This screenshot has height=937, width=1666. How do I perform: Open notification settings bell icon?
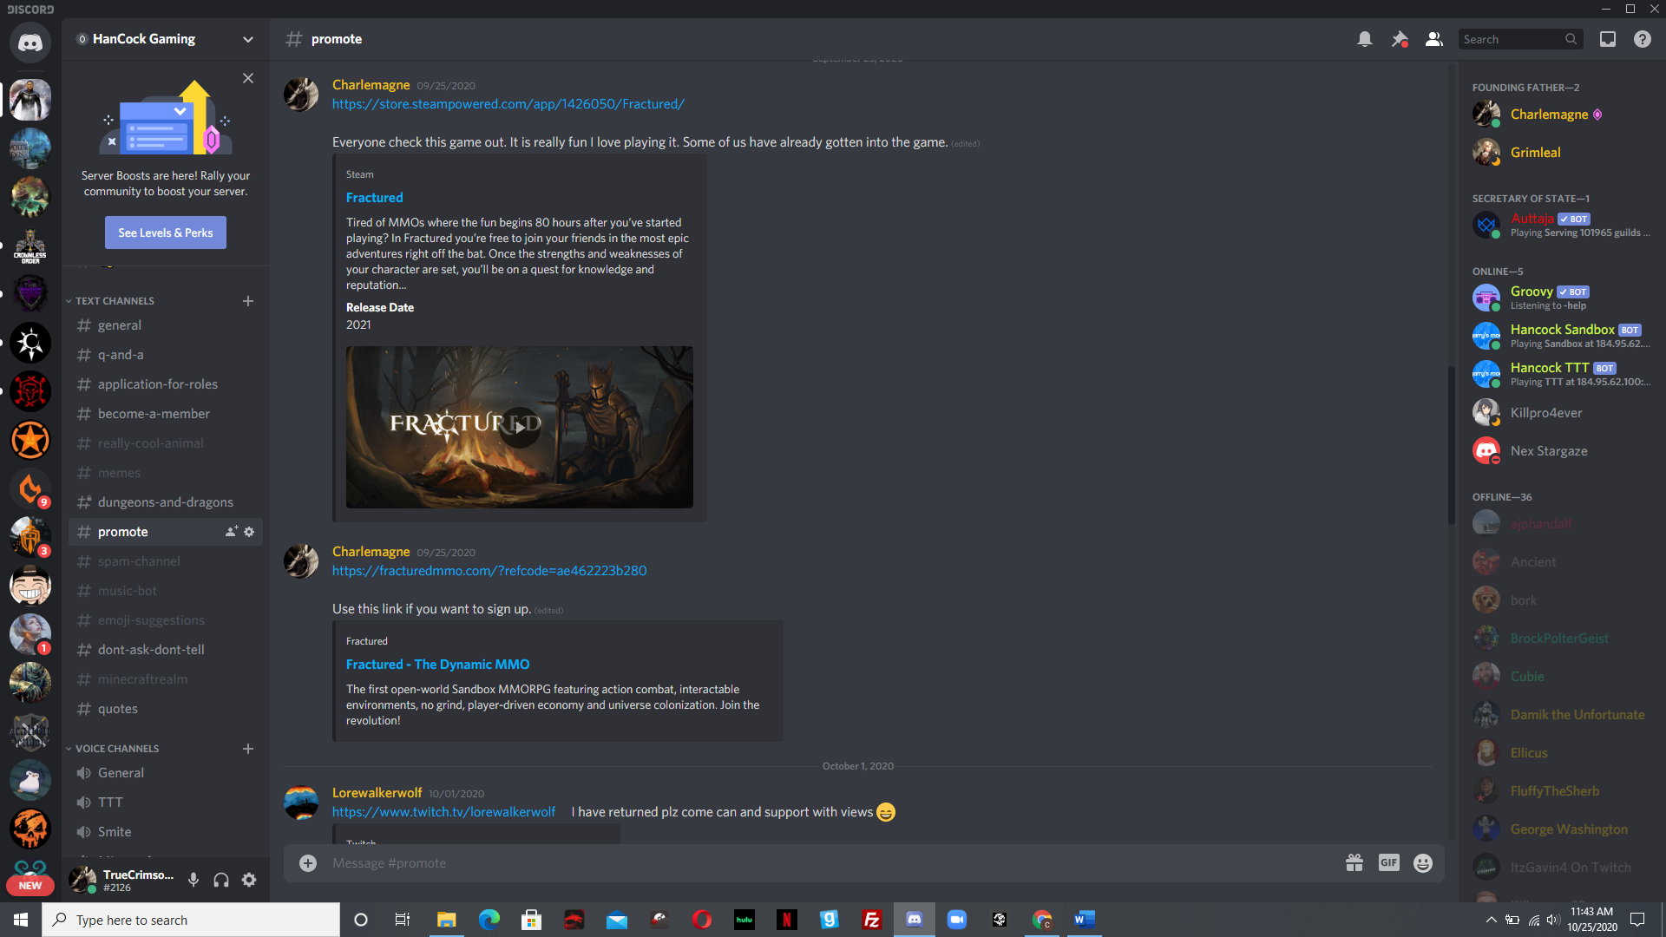(x=1365, y=39)
